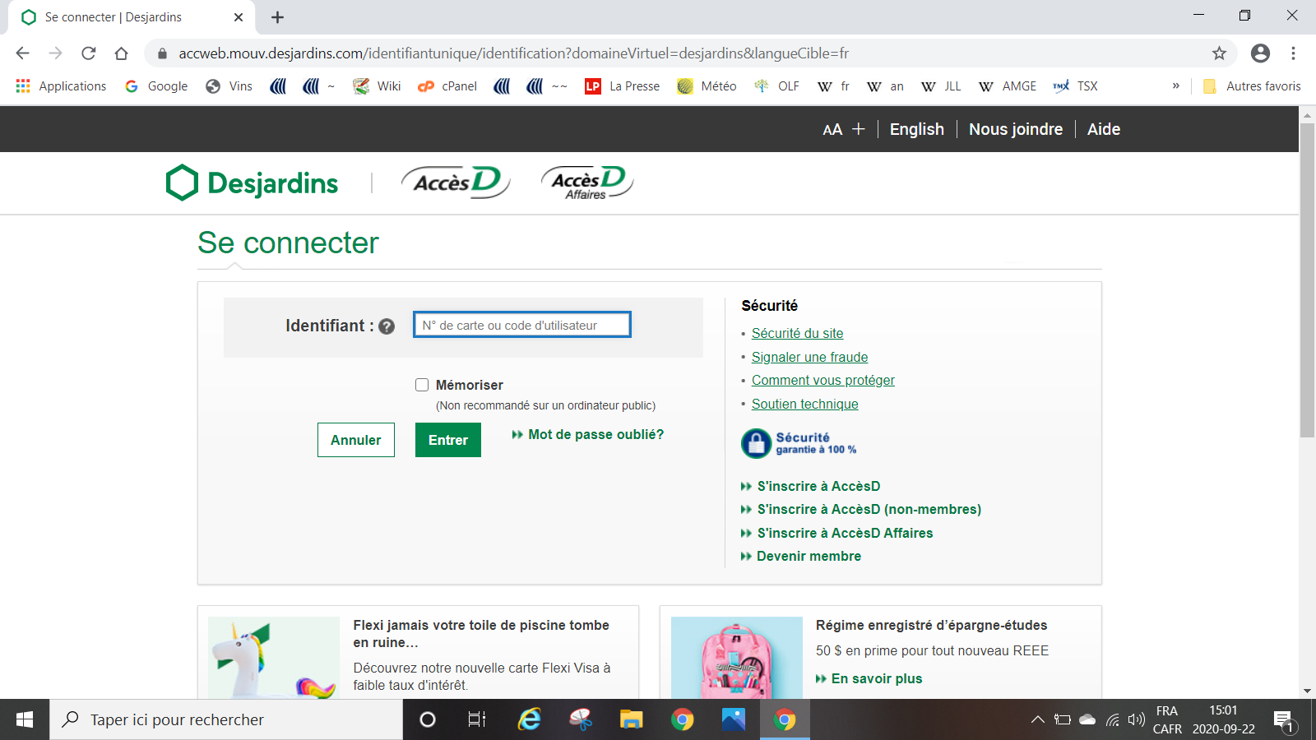Close the Se connecter | Desjardins tab
The height and width of the screenshot is (740, 1316).
(x=239, y=17)
